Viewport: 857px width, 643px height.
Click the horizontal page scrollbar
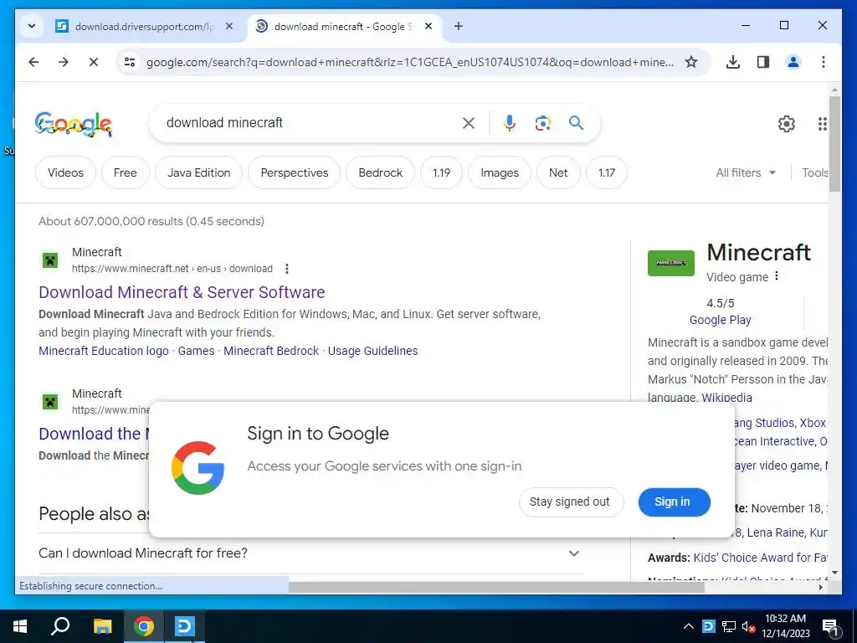coord(496,587)
